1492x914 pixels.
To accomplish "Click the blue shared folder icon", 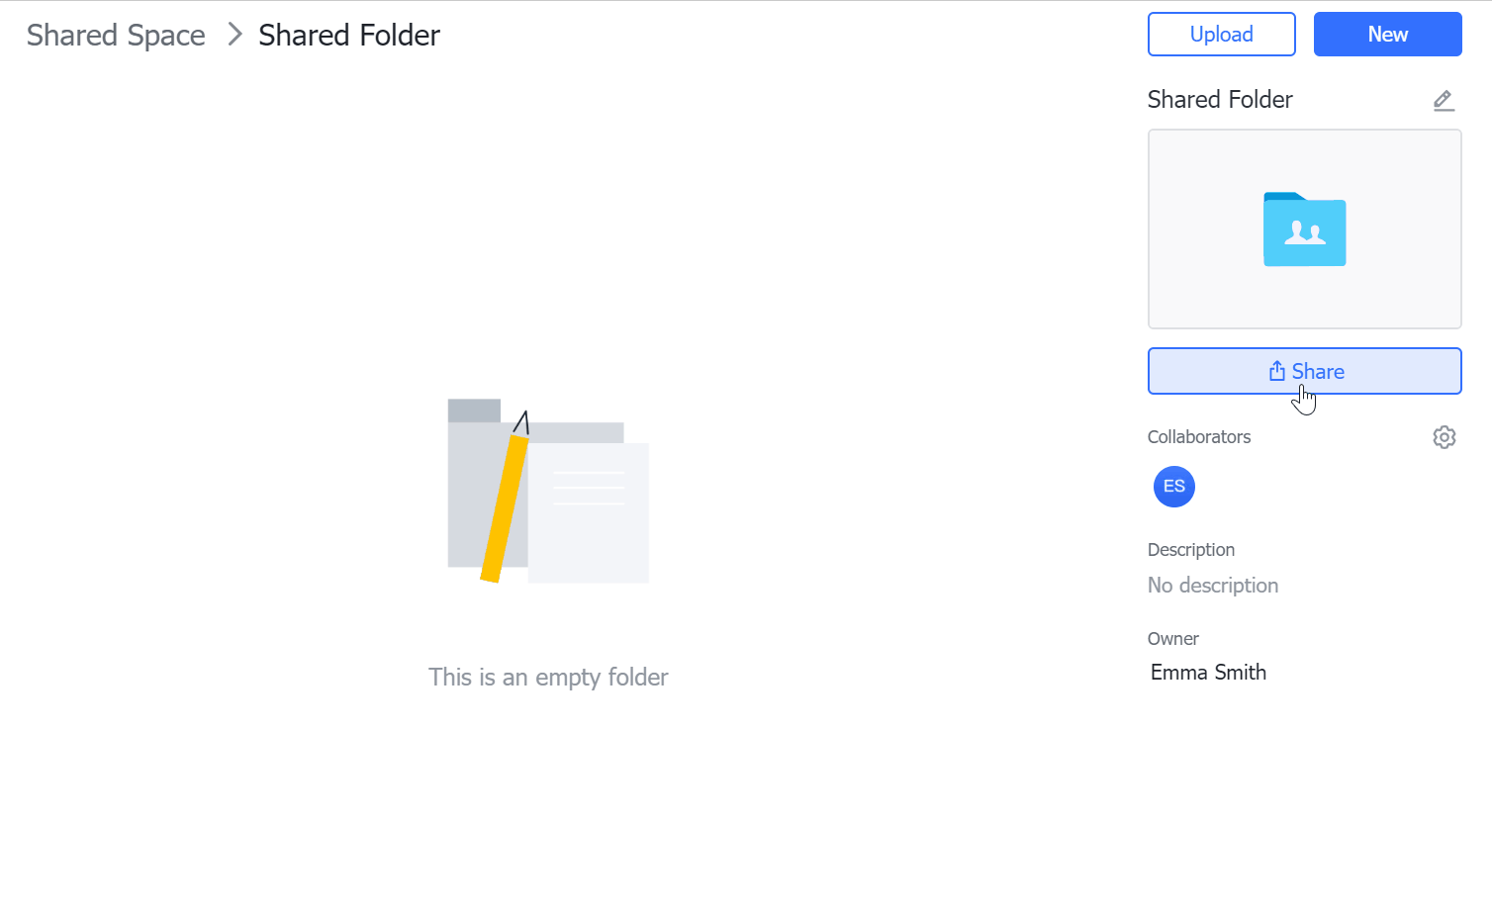I will 1304,229.
